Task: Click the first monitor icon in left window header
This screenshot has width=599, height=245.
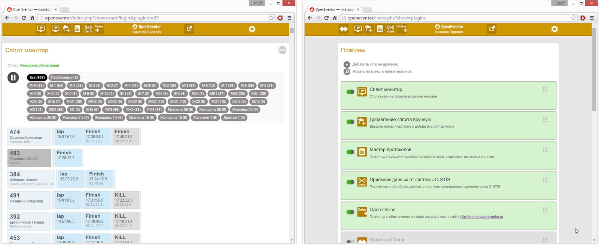Action: coord(41,29)
